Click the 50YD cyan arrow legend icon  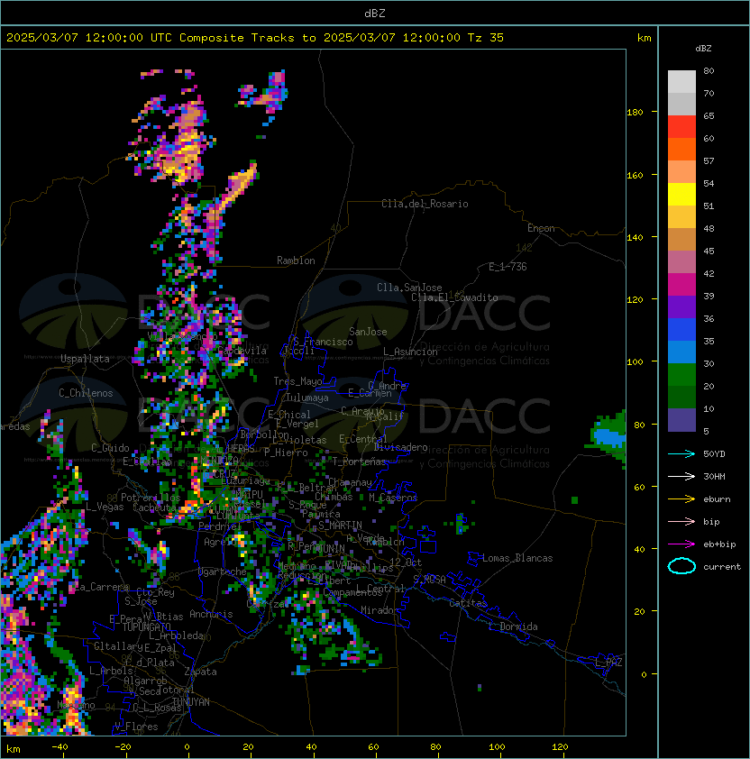[681, 454]
